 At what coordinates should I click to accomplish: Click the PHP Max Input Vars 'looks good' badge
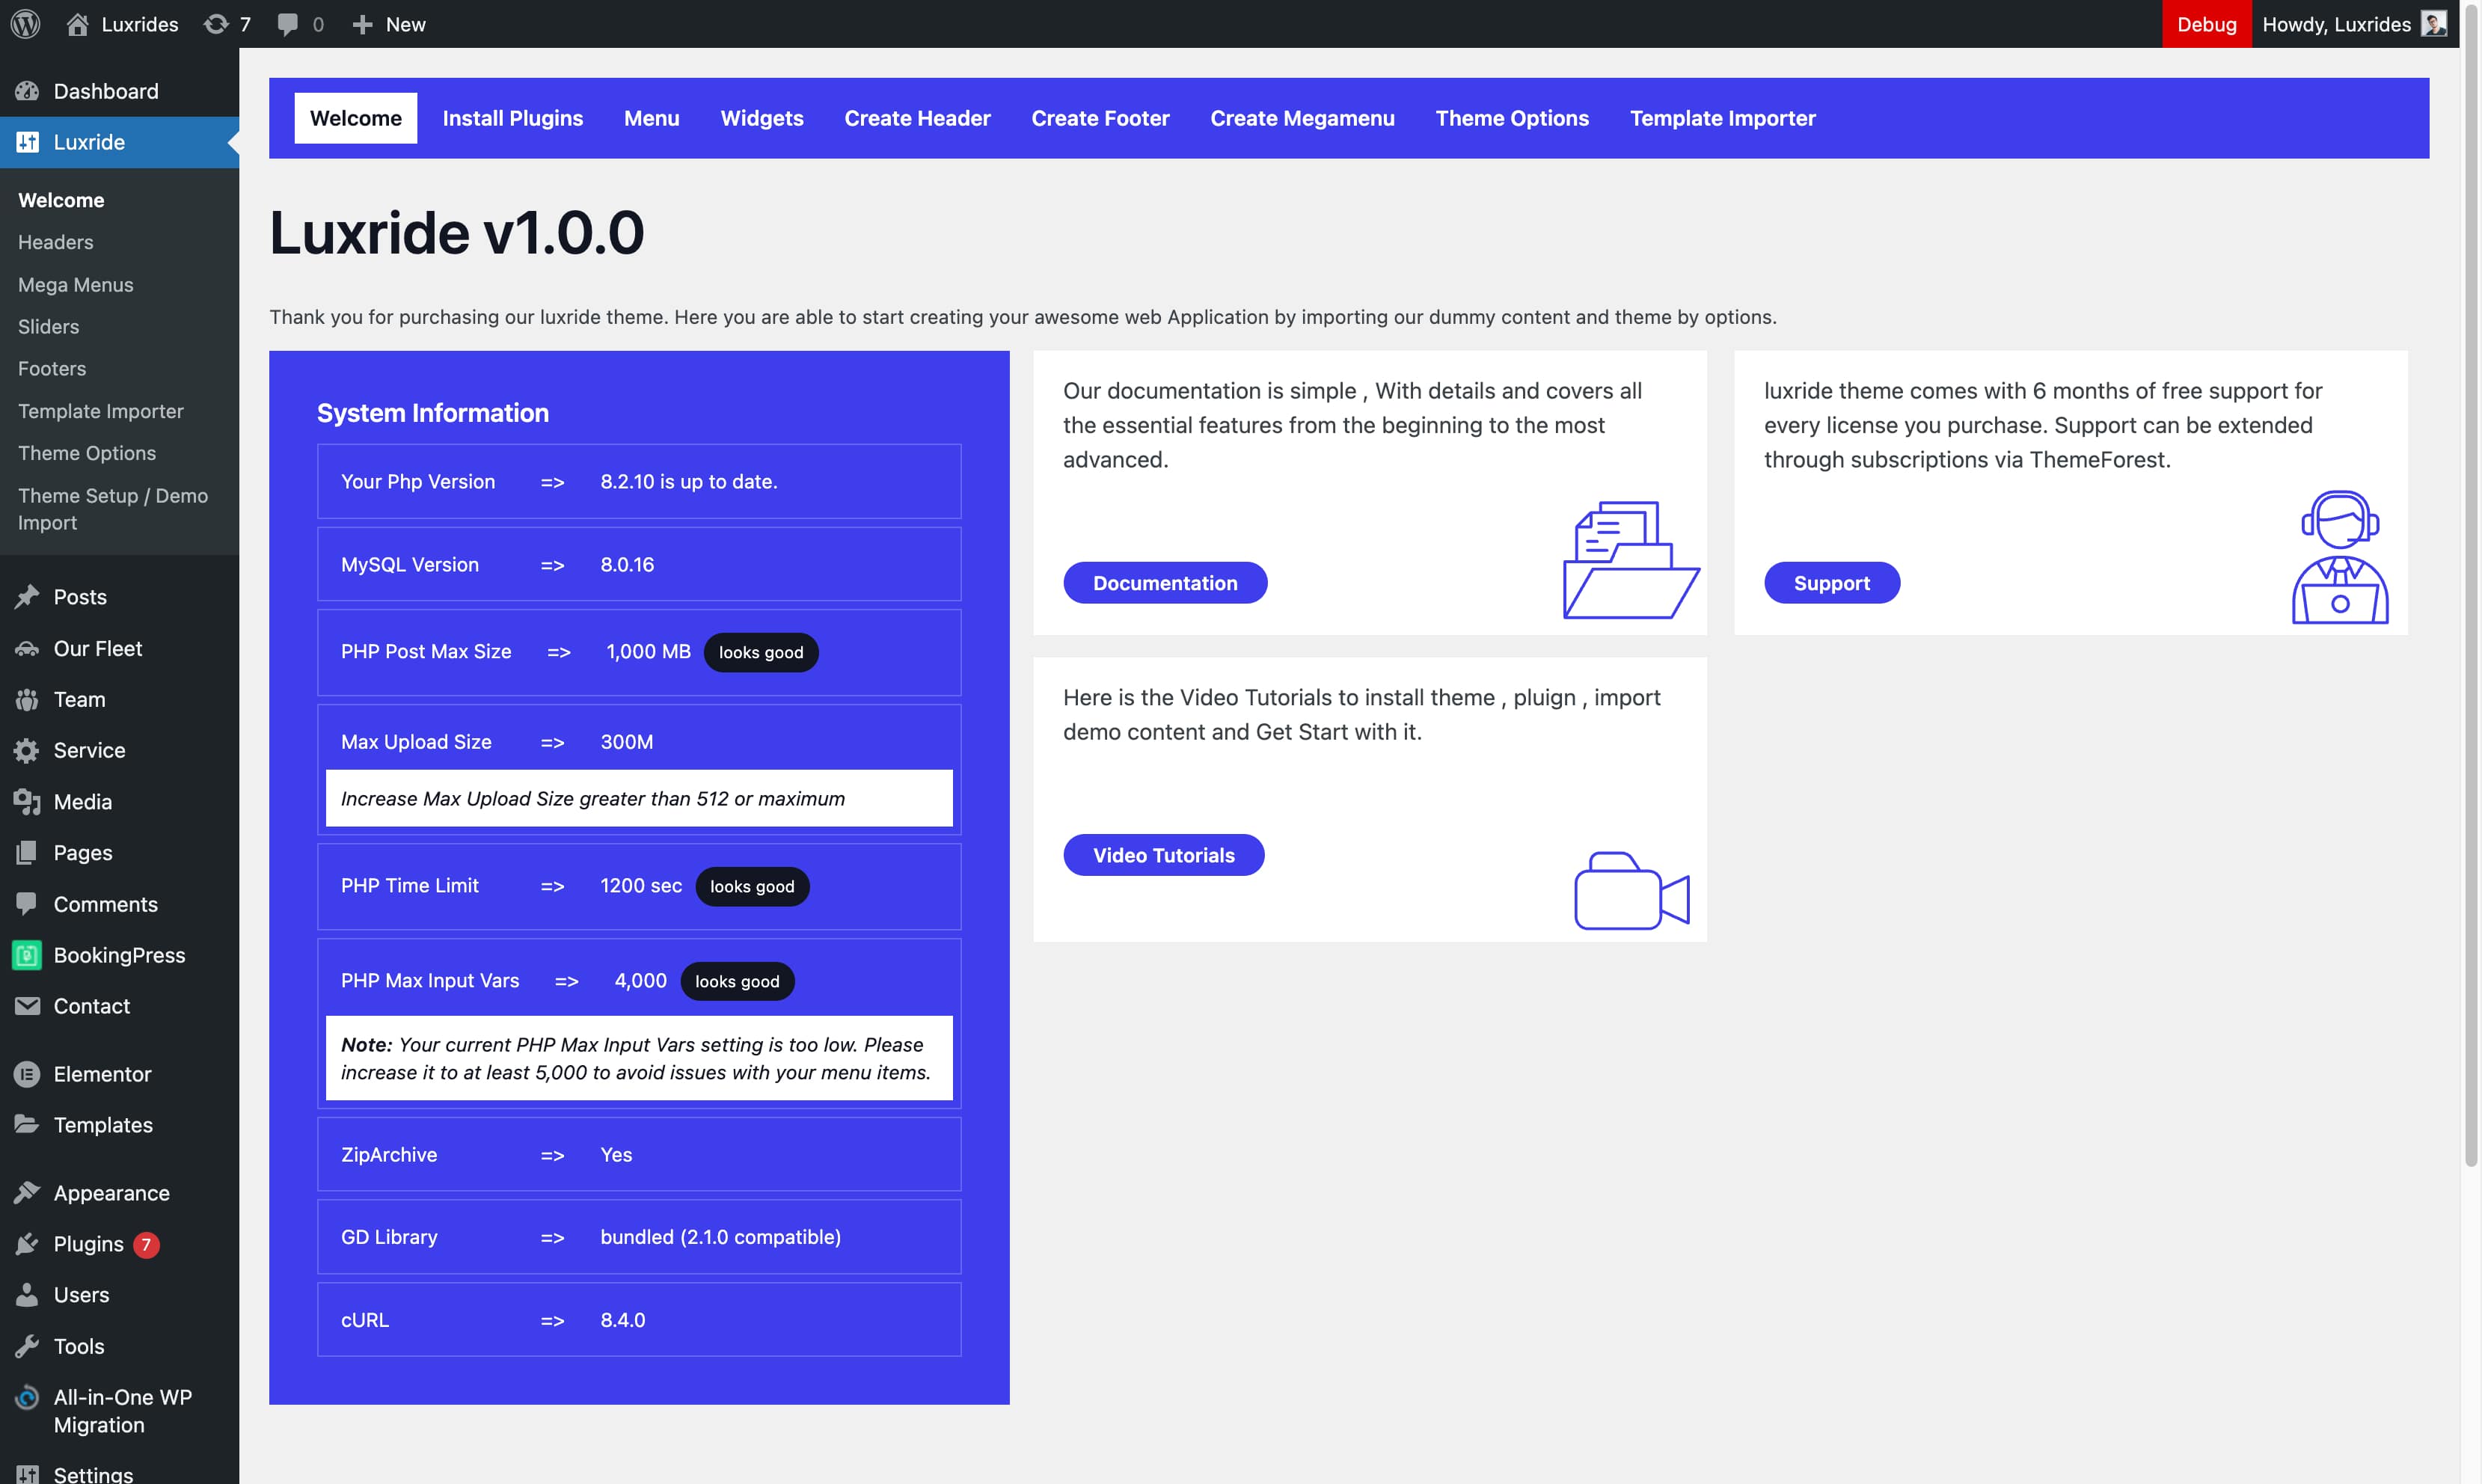click(x=737, y=981)
